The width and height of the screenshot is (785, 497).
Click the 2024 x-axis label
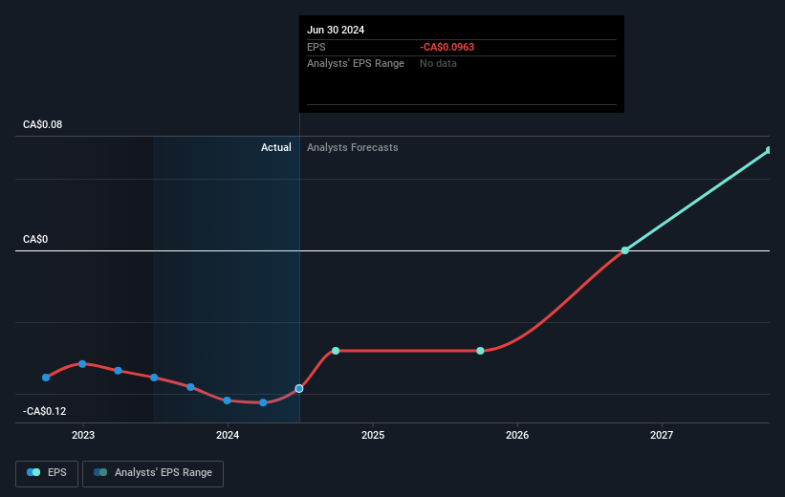pos(228,436)
